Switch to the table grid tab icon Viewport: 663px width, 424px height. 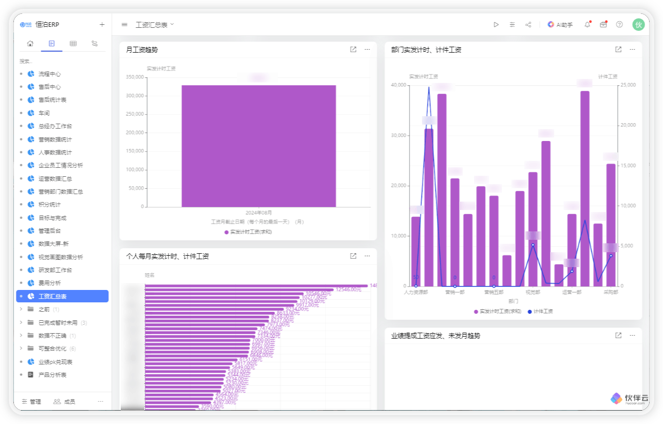click(x=73, y=44)
